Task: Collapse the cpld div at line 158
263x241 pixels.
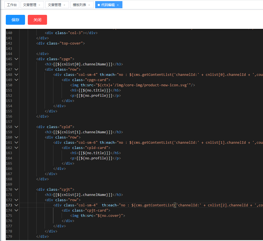Action: click(x=16, y=127)
